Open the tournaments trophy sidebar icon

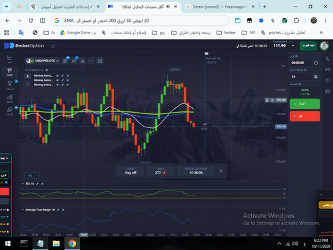9,85
